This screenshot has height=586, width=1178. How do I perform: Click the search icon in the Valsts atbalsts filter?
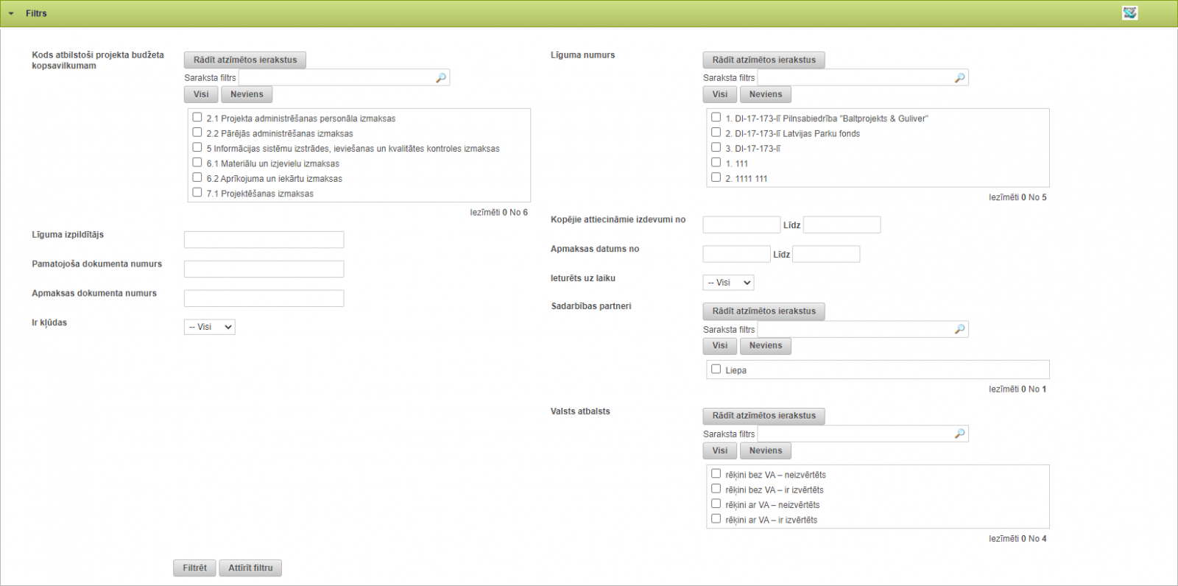(x=959, y=434)
